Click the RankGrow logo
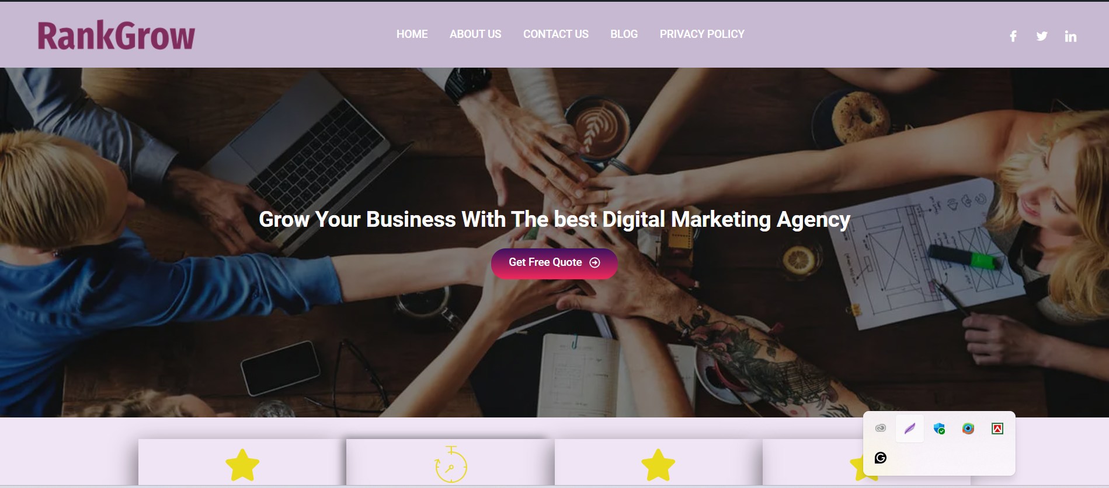This screenshot has width=1109, height=488. (x=116, y=36)
